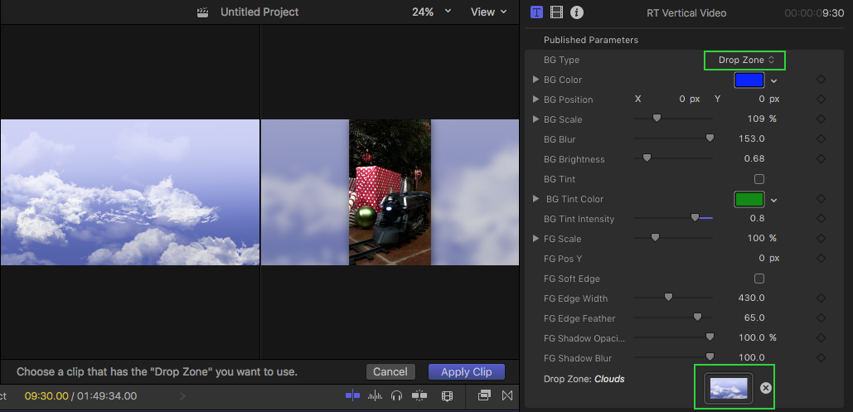Click the blue BG Color swatch
This screenshot has width=853, height=412.
[748, 80]
